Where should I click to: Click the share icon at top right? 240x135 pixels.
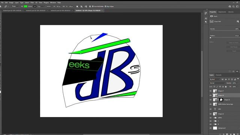pos(230,6)
